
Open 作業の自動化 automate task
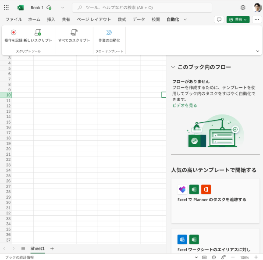point(109,36)
